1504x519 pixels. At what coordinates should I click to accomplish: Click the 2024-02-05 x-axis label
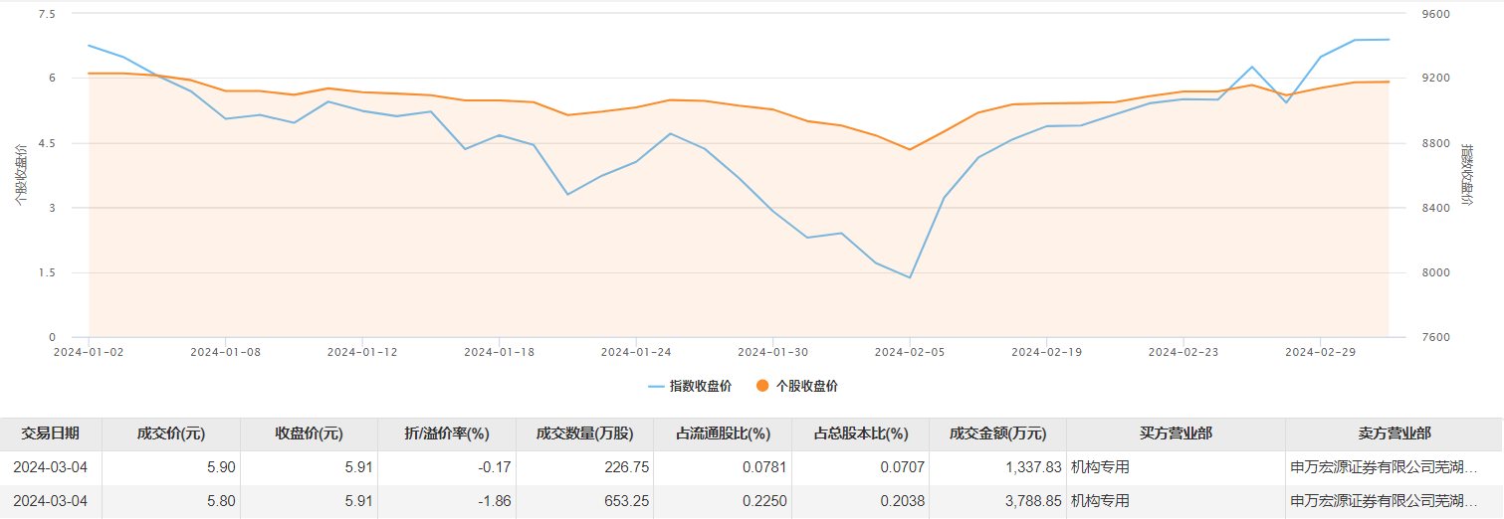(910, 352)
